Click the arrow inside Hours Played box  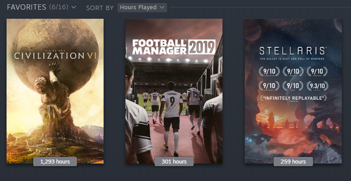[x=162, y=7]
